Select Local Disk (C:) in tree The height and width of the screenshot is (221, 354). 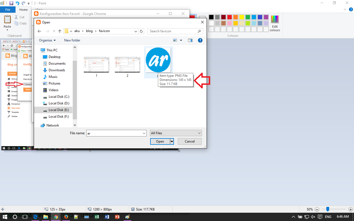click(x=56, y=96)
